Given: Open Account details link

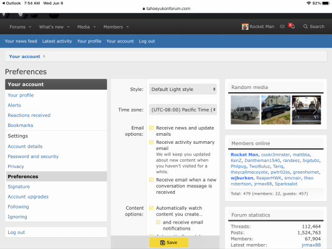Looking at the screenshot, I should click(x=25, y=146).
